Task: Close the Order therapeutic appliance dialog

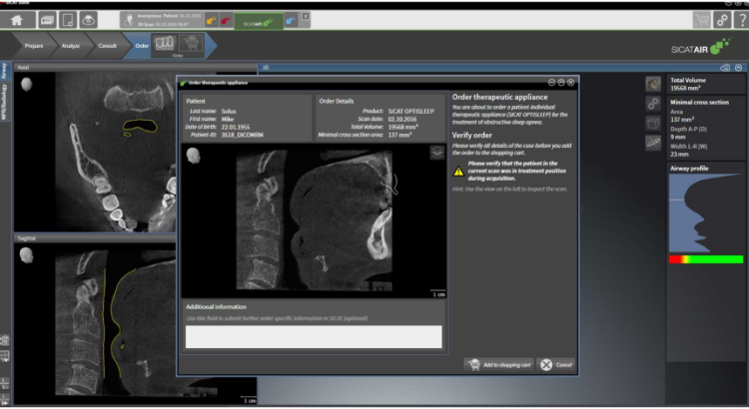Action: (x=571, y=83)
